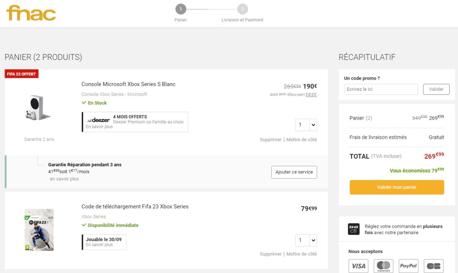Click the Fnac logo
This screenshot has width=458, height=273.
click(x=31, y=13)
